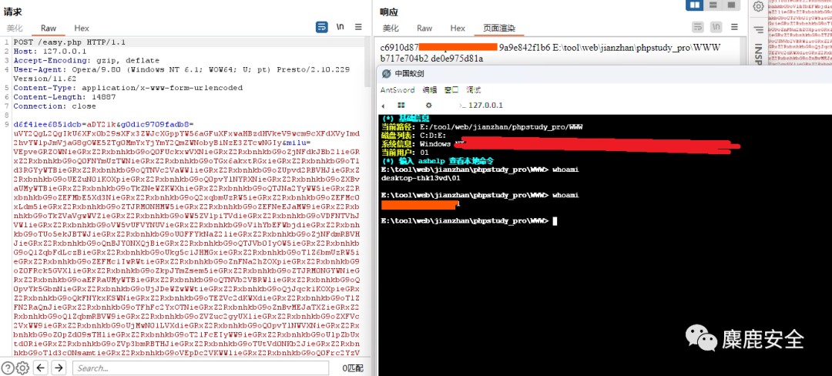Click the 'Content-Type' header line
Screen dimensions: 832x376
tap(128, 88)
